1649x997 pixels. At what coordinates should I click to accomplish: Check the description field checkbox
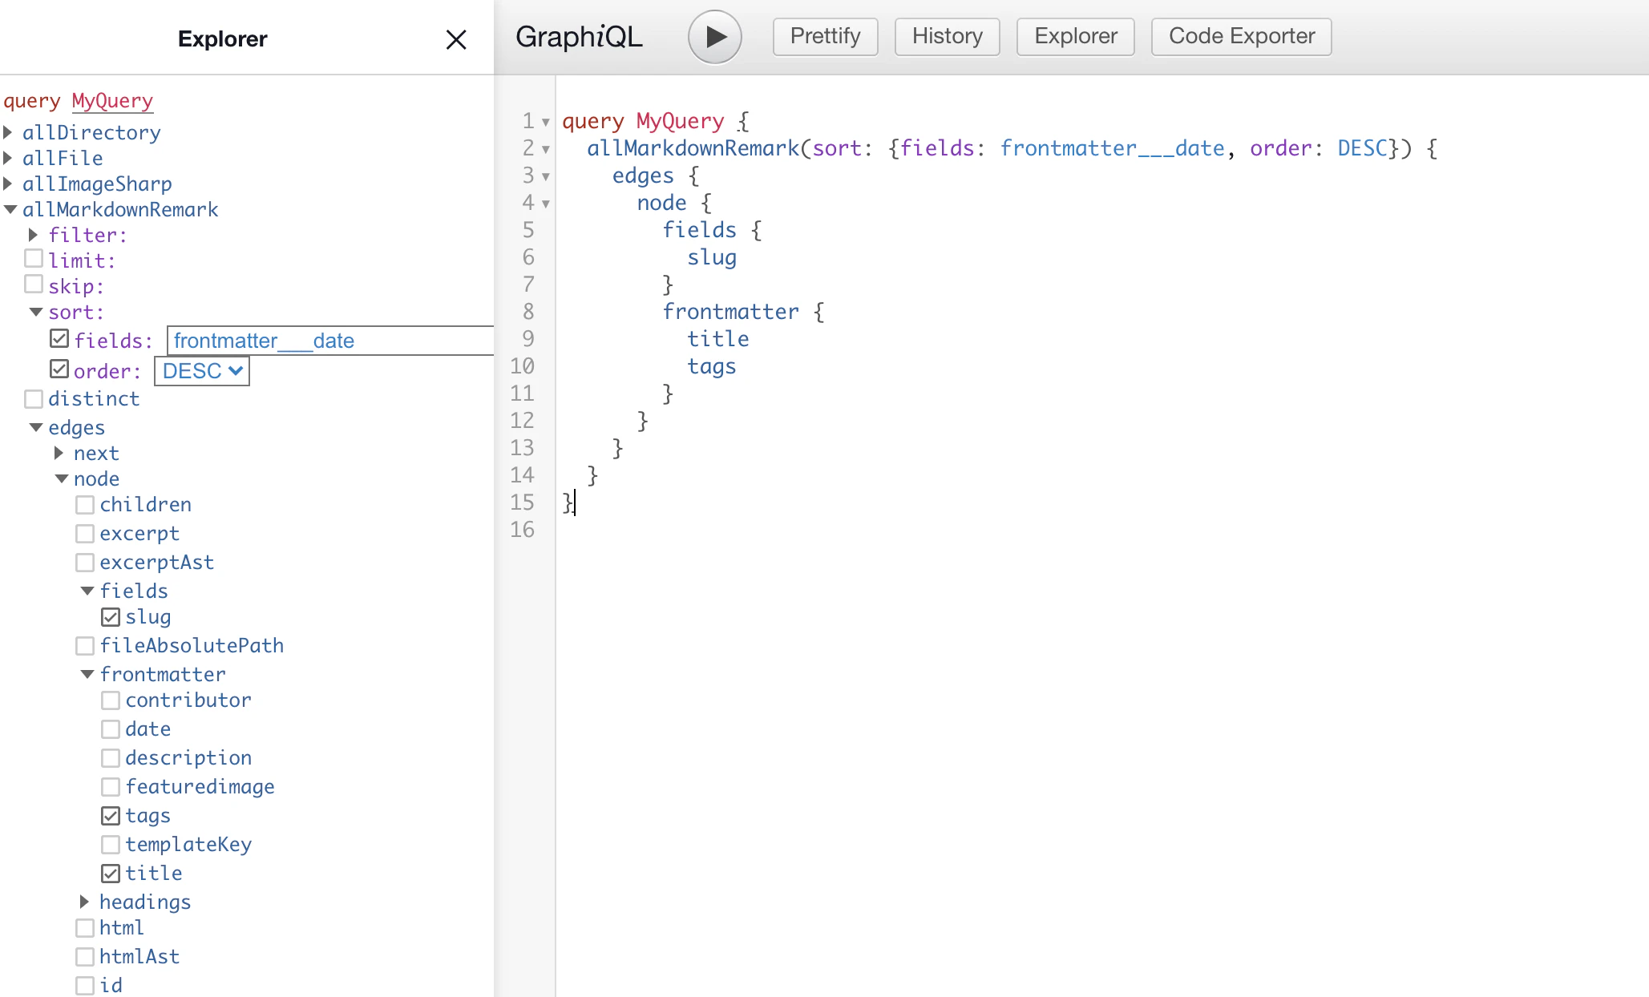[x=111, y=758]
